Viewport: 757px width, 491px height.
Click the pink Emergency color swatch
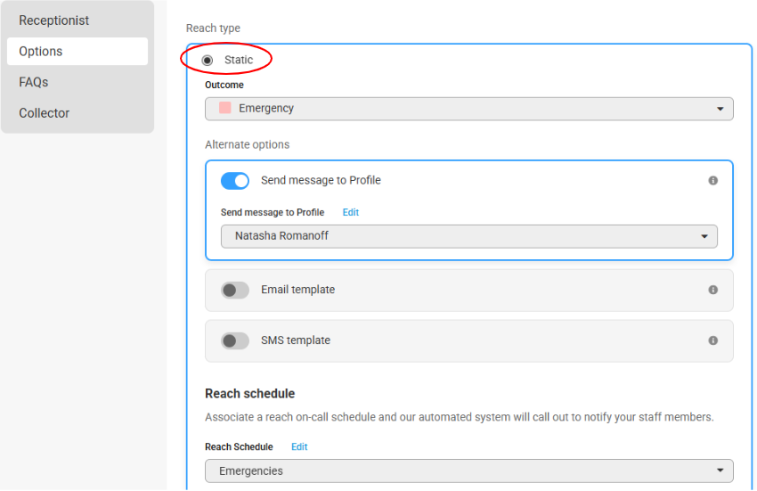(224, 108)
